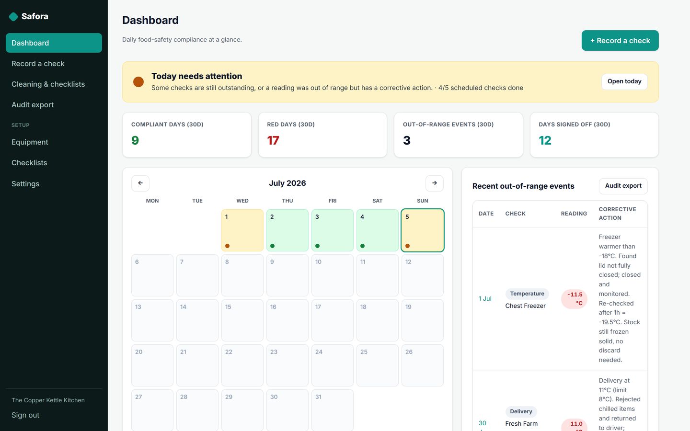This screenshot has height=431, width=690.
Task: Select July 1 on the calendar
Action: [242, 230]
